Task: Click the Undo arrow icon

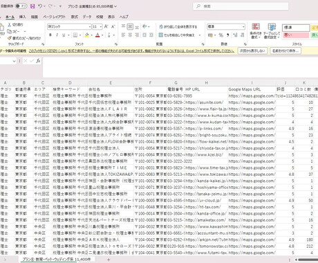Action: pyautogui.click(x=40, y=6)
